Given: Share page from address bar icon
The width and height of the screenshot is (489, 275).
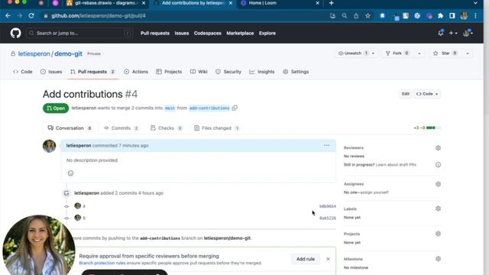Looking at the screenshot, I should coord(356,15).
